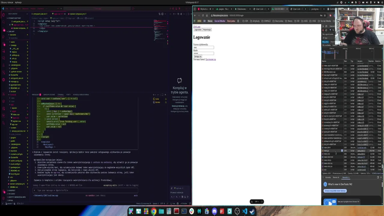Open Search view in VS Code activity bar
This screenshot has height=216, width=384.
(x=4, y=22)
